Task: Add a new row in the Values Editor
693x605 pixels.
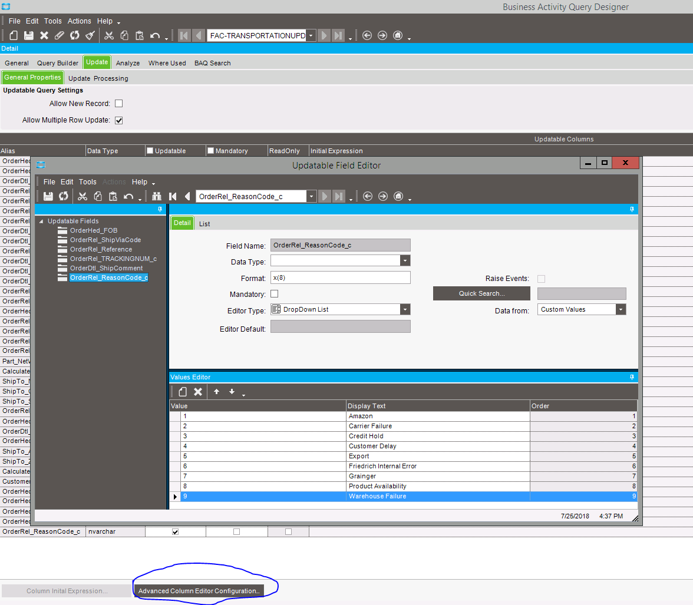Action: pos(183,392)
